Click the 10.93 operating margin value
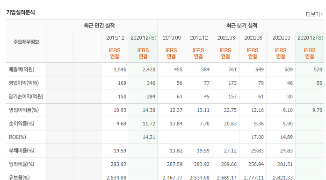This screenshot has width=326, height=180. pyautogui.click(x=120, y=110)
